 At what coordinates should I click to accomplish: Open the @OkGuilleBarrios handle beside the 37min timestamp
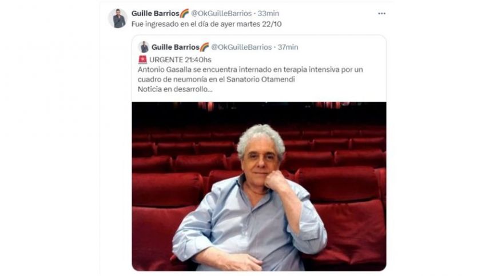pos(241,47)
